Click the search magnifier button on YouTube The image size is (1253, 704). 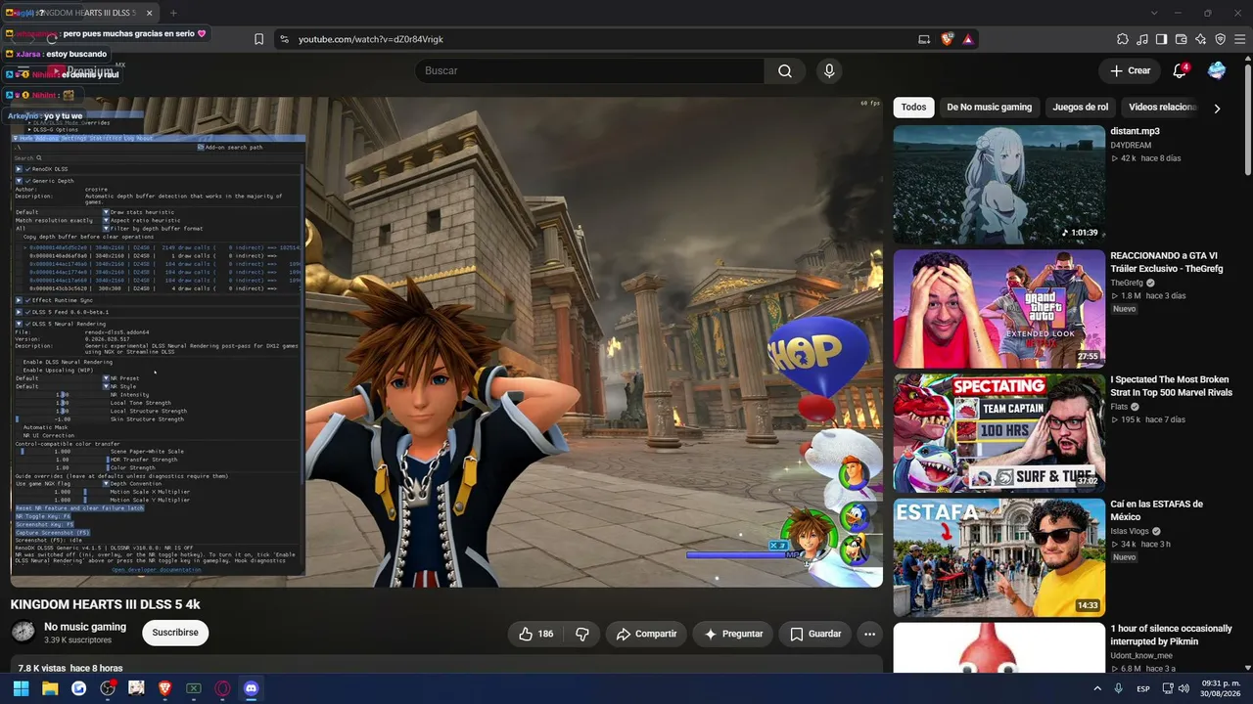(x=785, y=70)
